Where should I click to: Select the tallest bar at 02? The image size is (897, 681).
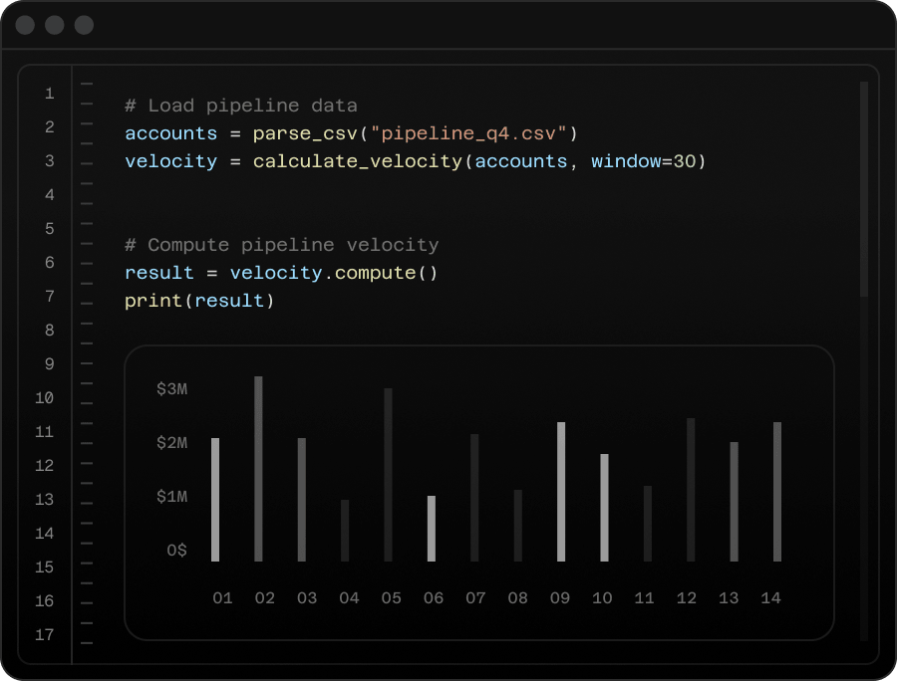[x=258, y=469]
